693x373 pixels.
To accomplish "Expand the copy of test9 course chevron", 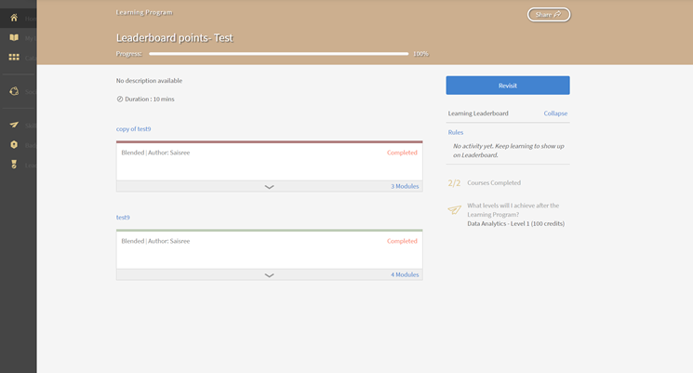I will pyautogui.click(x=269, y=187).
